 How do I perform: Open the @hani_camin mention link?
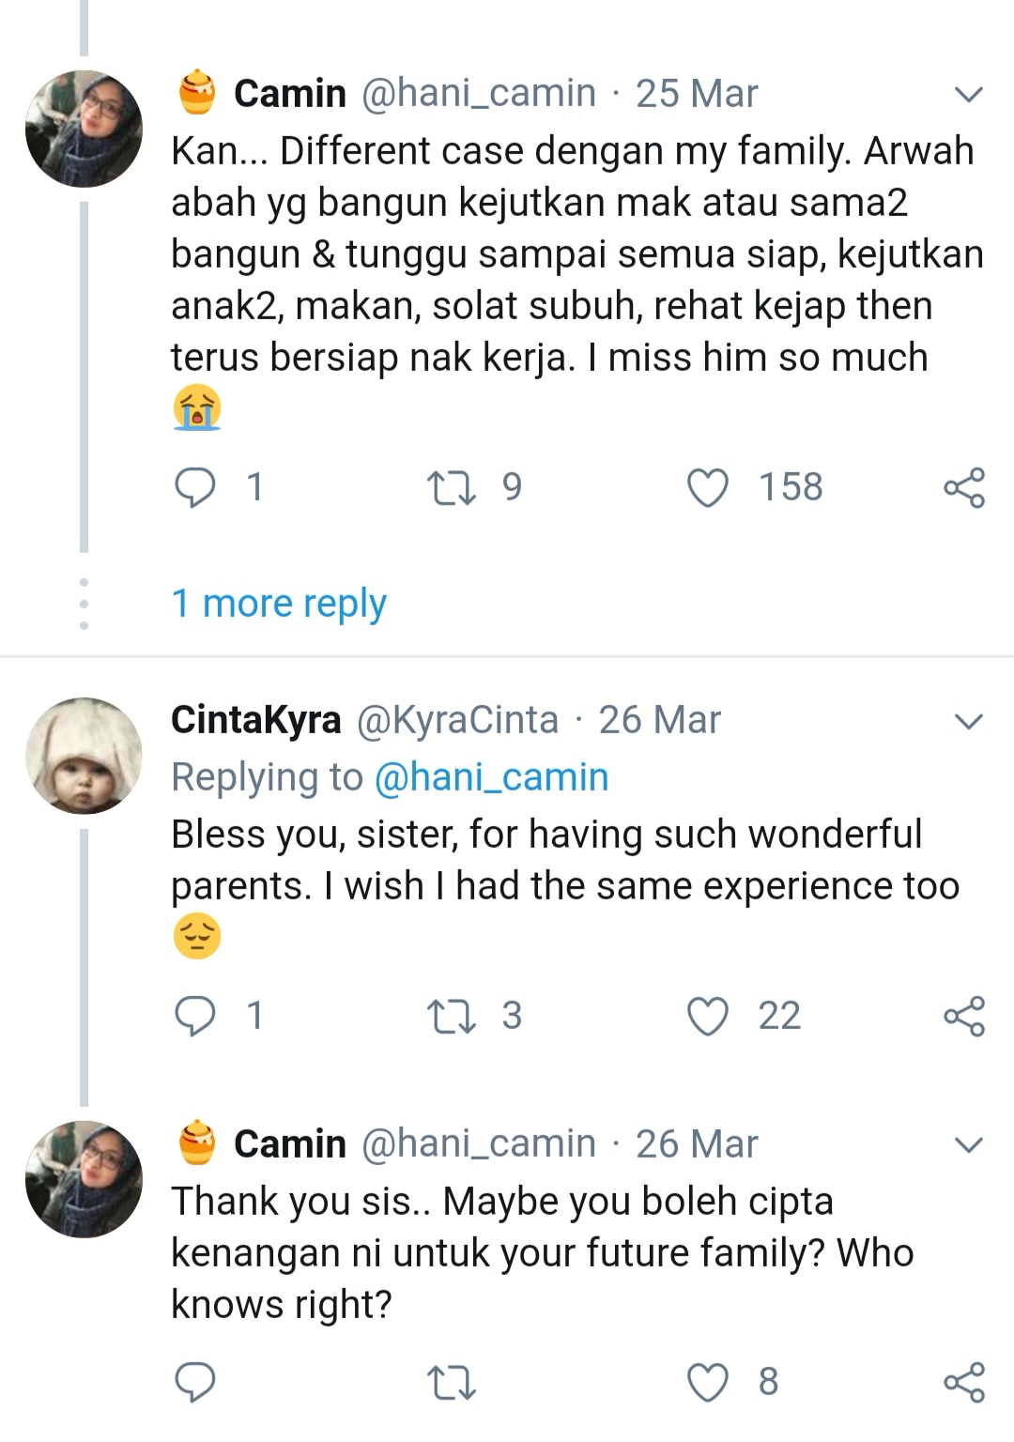(x=491, y=777)
